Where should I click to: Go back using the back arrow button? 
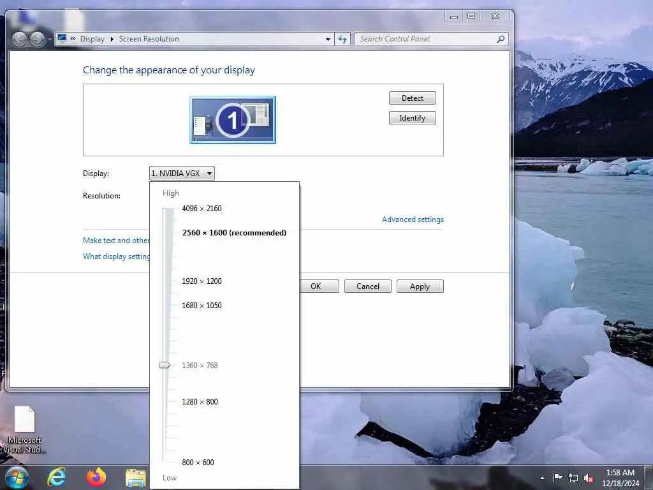(x=19, y=39)
